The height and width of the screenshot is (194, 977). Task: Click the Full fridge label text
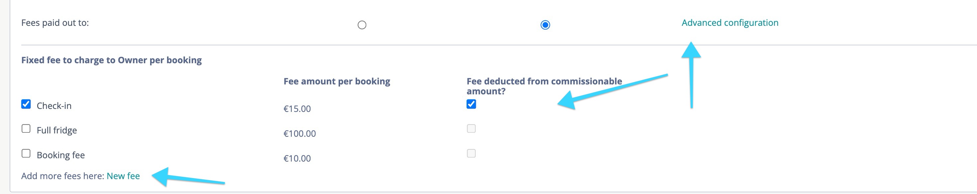[56, 130]
